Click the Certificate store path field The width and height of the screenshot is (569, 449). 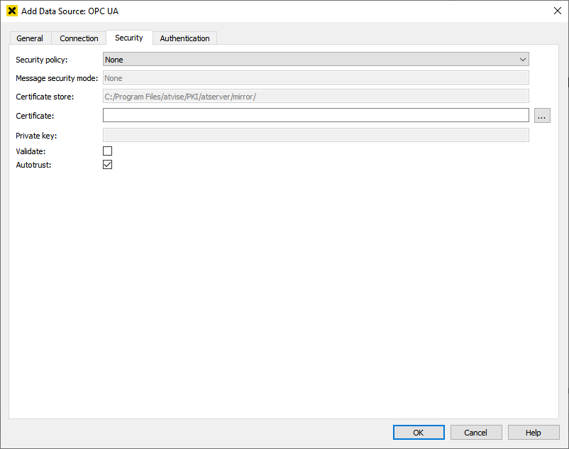tap(316, 97)
